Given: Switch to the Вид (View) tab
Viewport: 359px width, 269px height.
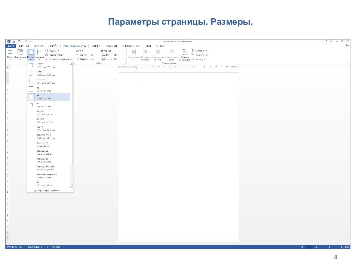Looking at the screenshot, I should click(x=148, y=46).
